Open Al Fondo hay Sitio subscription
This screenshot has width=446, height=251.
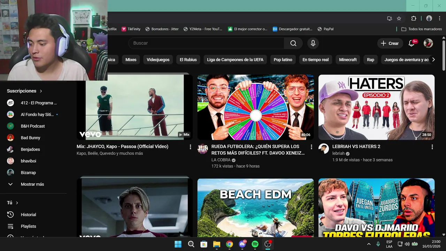coord(33,114)
